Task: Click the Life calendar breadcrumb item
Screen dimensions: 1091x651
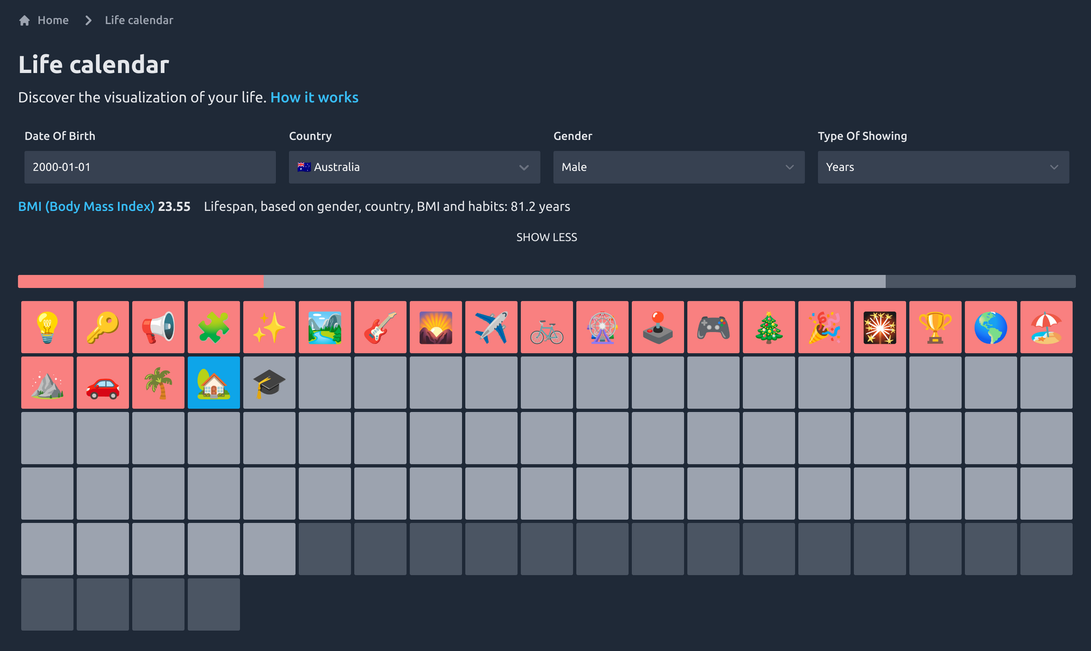Action: [x=139, y=20]
